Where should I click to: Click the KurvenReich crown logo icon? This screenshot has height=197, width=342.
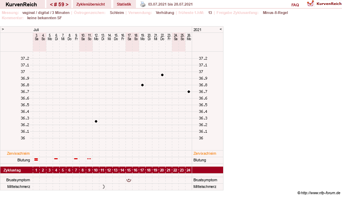click(310, 3)
